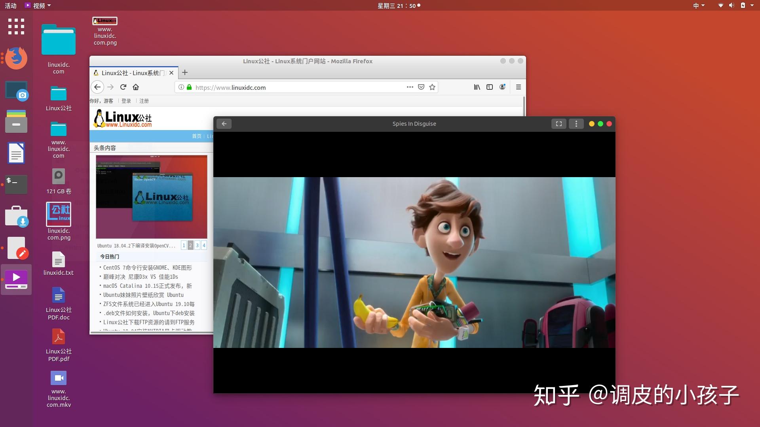Viewport: 760px width, 427px height.
Task: Launch the Videos app from the dock
Action: (x=16, y=279)
